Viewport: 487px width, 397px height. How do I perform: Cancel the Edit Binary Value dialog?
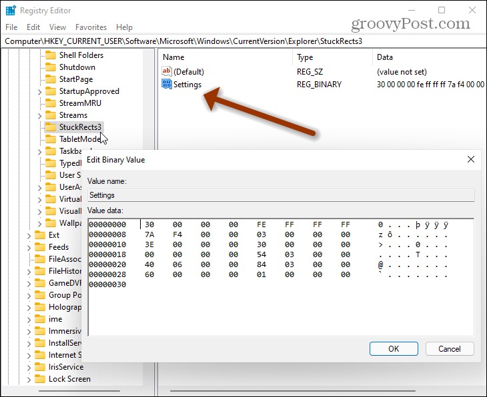click(x=450, y=349)
